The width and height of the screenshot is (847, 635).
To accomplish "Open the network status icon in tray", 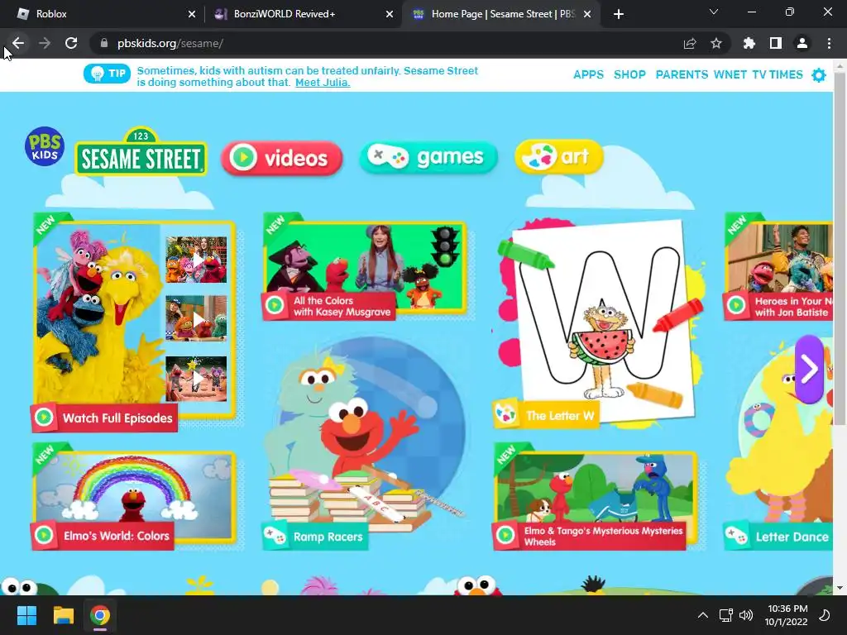I will click(725, 615).
